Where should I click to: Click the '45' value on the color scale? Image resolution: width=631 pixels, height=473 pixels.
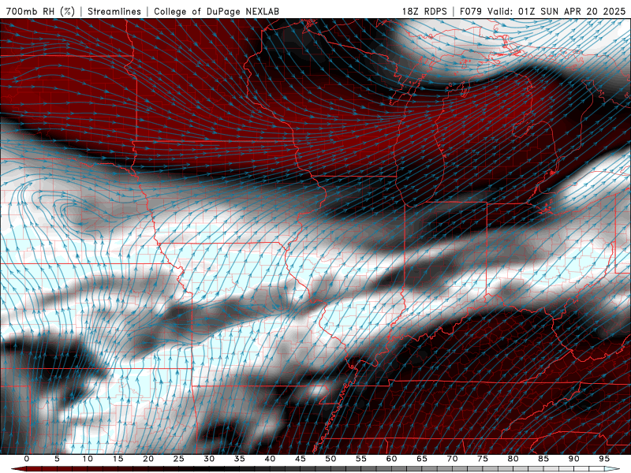[x=301, y=459]
